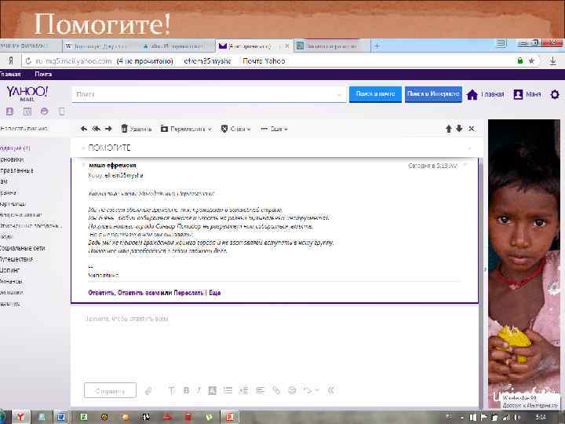Collapse the right ad panel arrow
The image size is (565, 424).
(485, 269)
